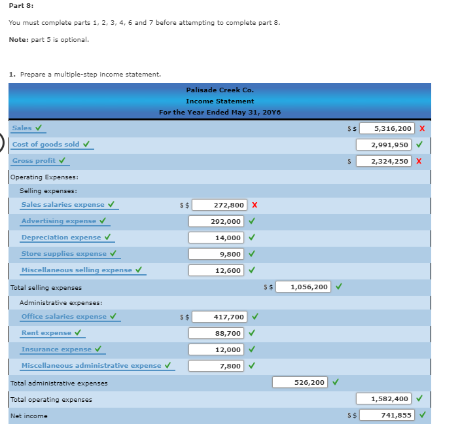Screen dimensions: 460x445
Task: Click the advertising expense field 292,000
Action: [x=216, y=221]
